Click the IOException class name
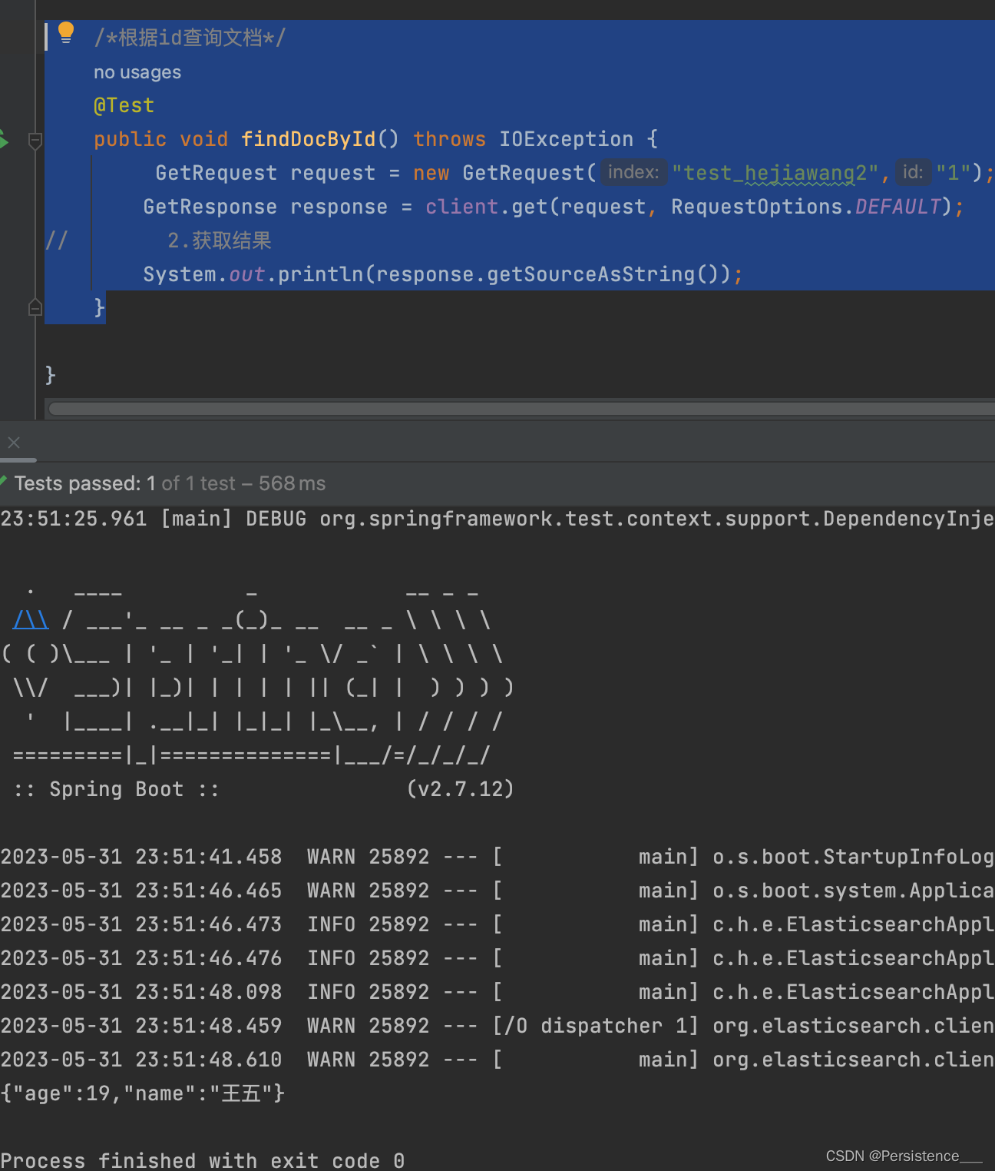 (x=567, y=139)
